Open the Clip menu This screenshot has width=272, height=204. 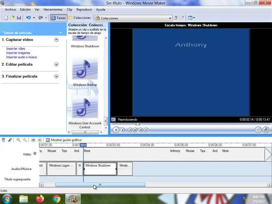[69, 10]
